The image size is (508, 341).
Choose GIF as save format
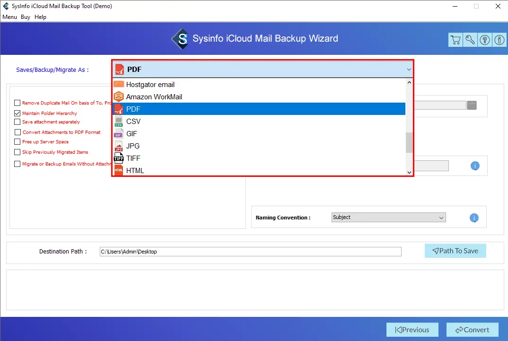pyautogui.click(x=259, y=133)
